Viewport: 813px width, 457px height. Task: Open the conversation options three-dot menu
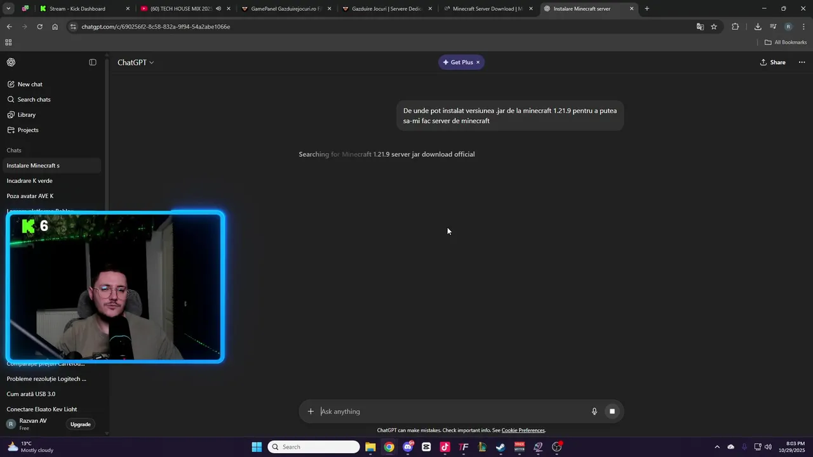pyautogui.click(x=802, y=62)
